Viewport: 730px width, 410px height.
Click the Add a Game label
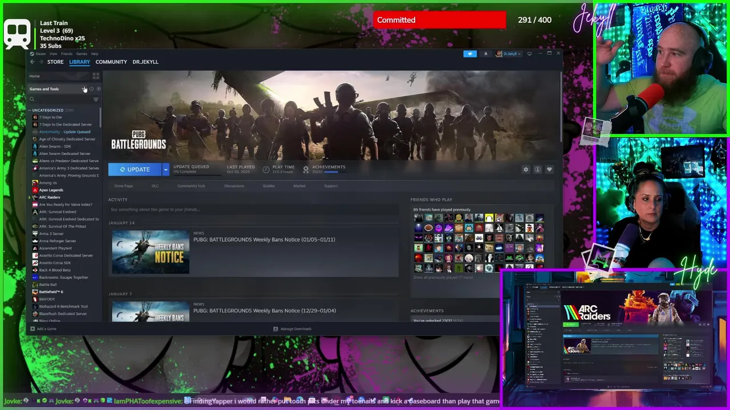coord(47,329)
